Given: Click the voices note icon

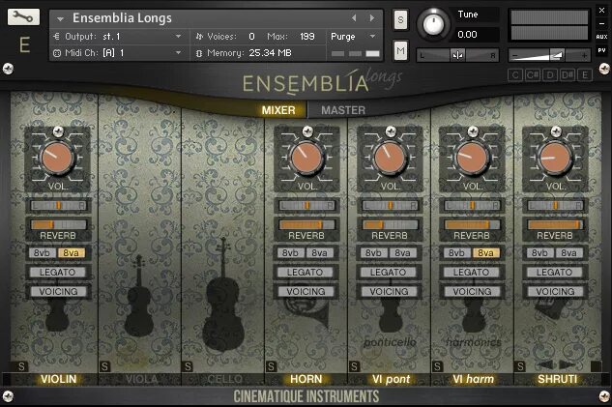Looking at the screenshot, I should [x=199, y=37].
